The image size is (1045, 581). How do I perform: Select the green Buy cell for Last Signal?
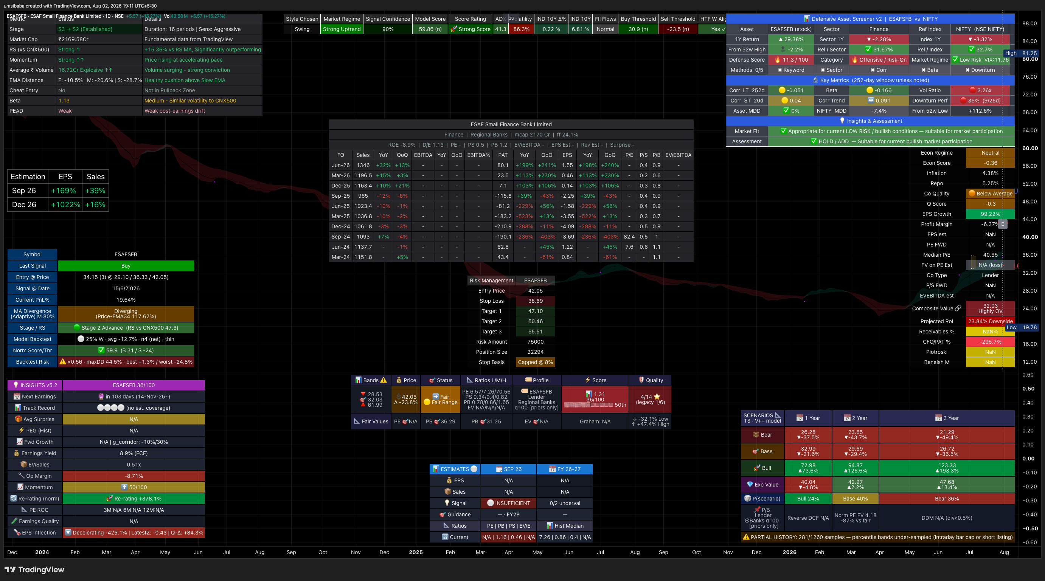click(126, 266)
